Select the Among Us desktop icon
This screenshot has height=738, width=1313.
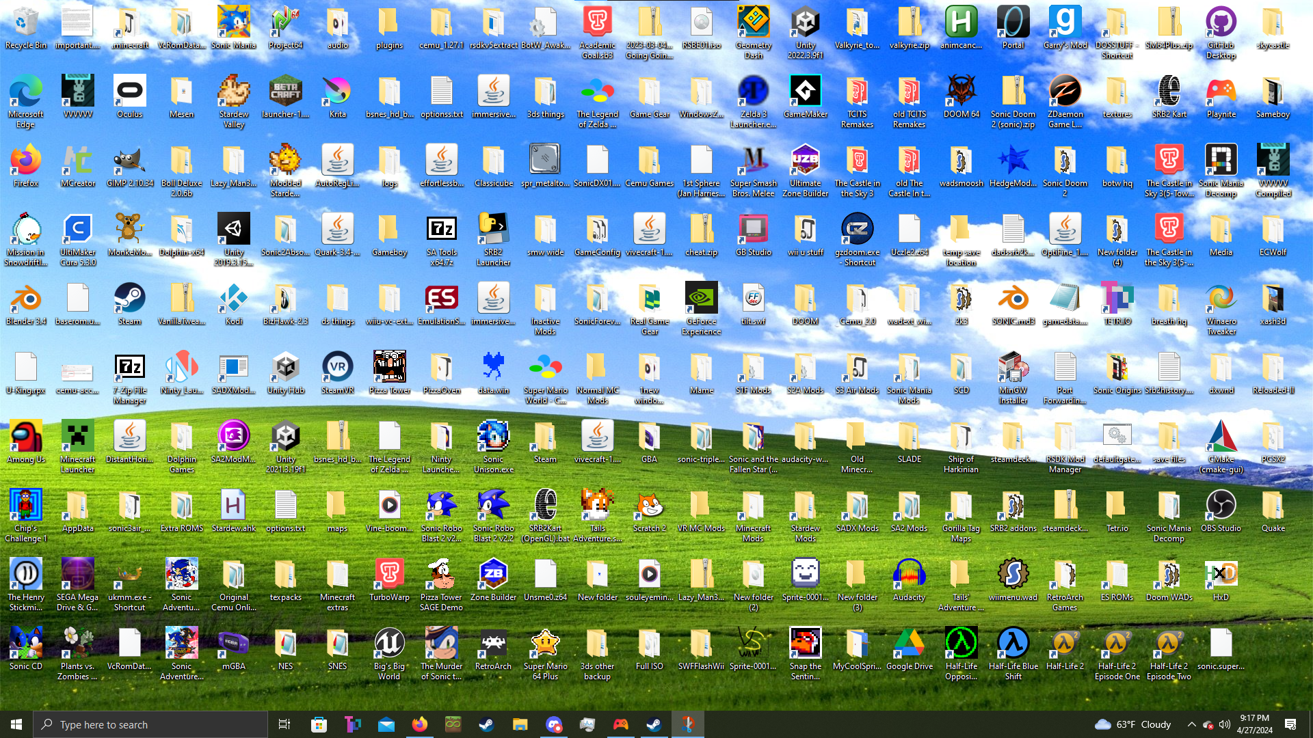(x=26, y=442)
